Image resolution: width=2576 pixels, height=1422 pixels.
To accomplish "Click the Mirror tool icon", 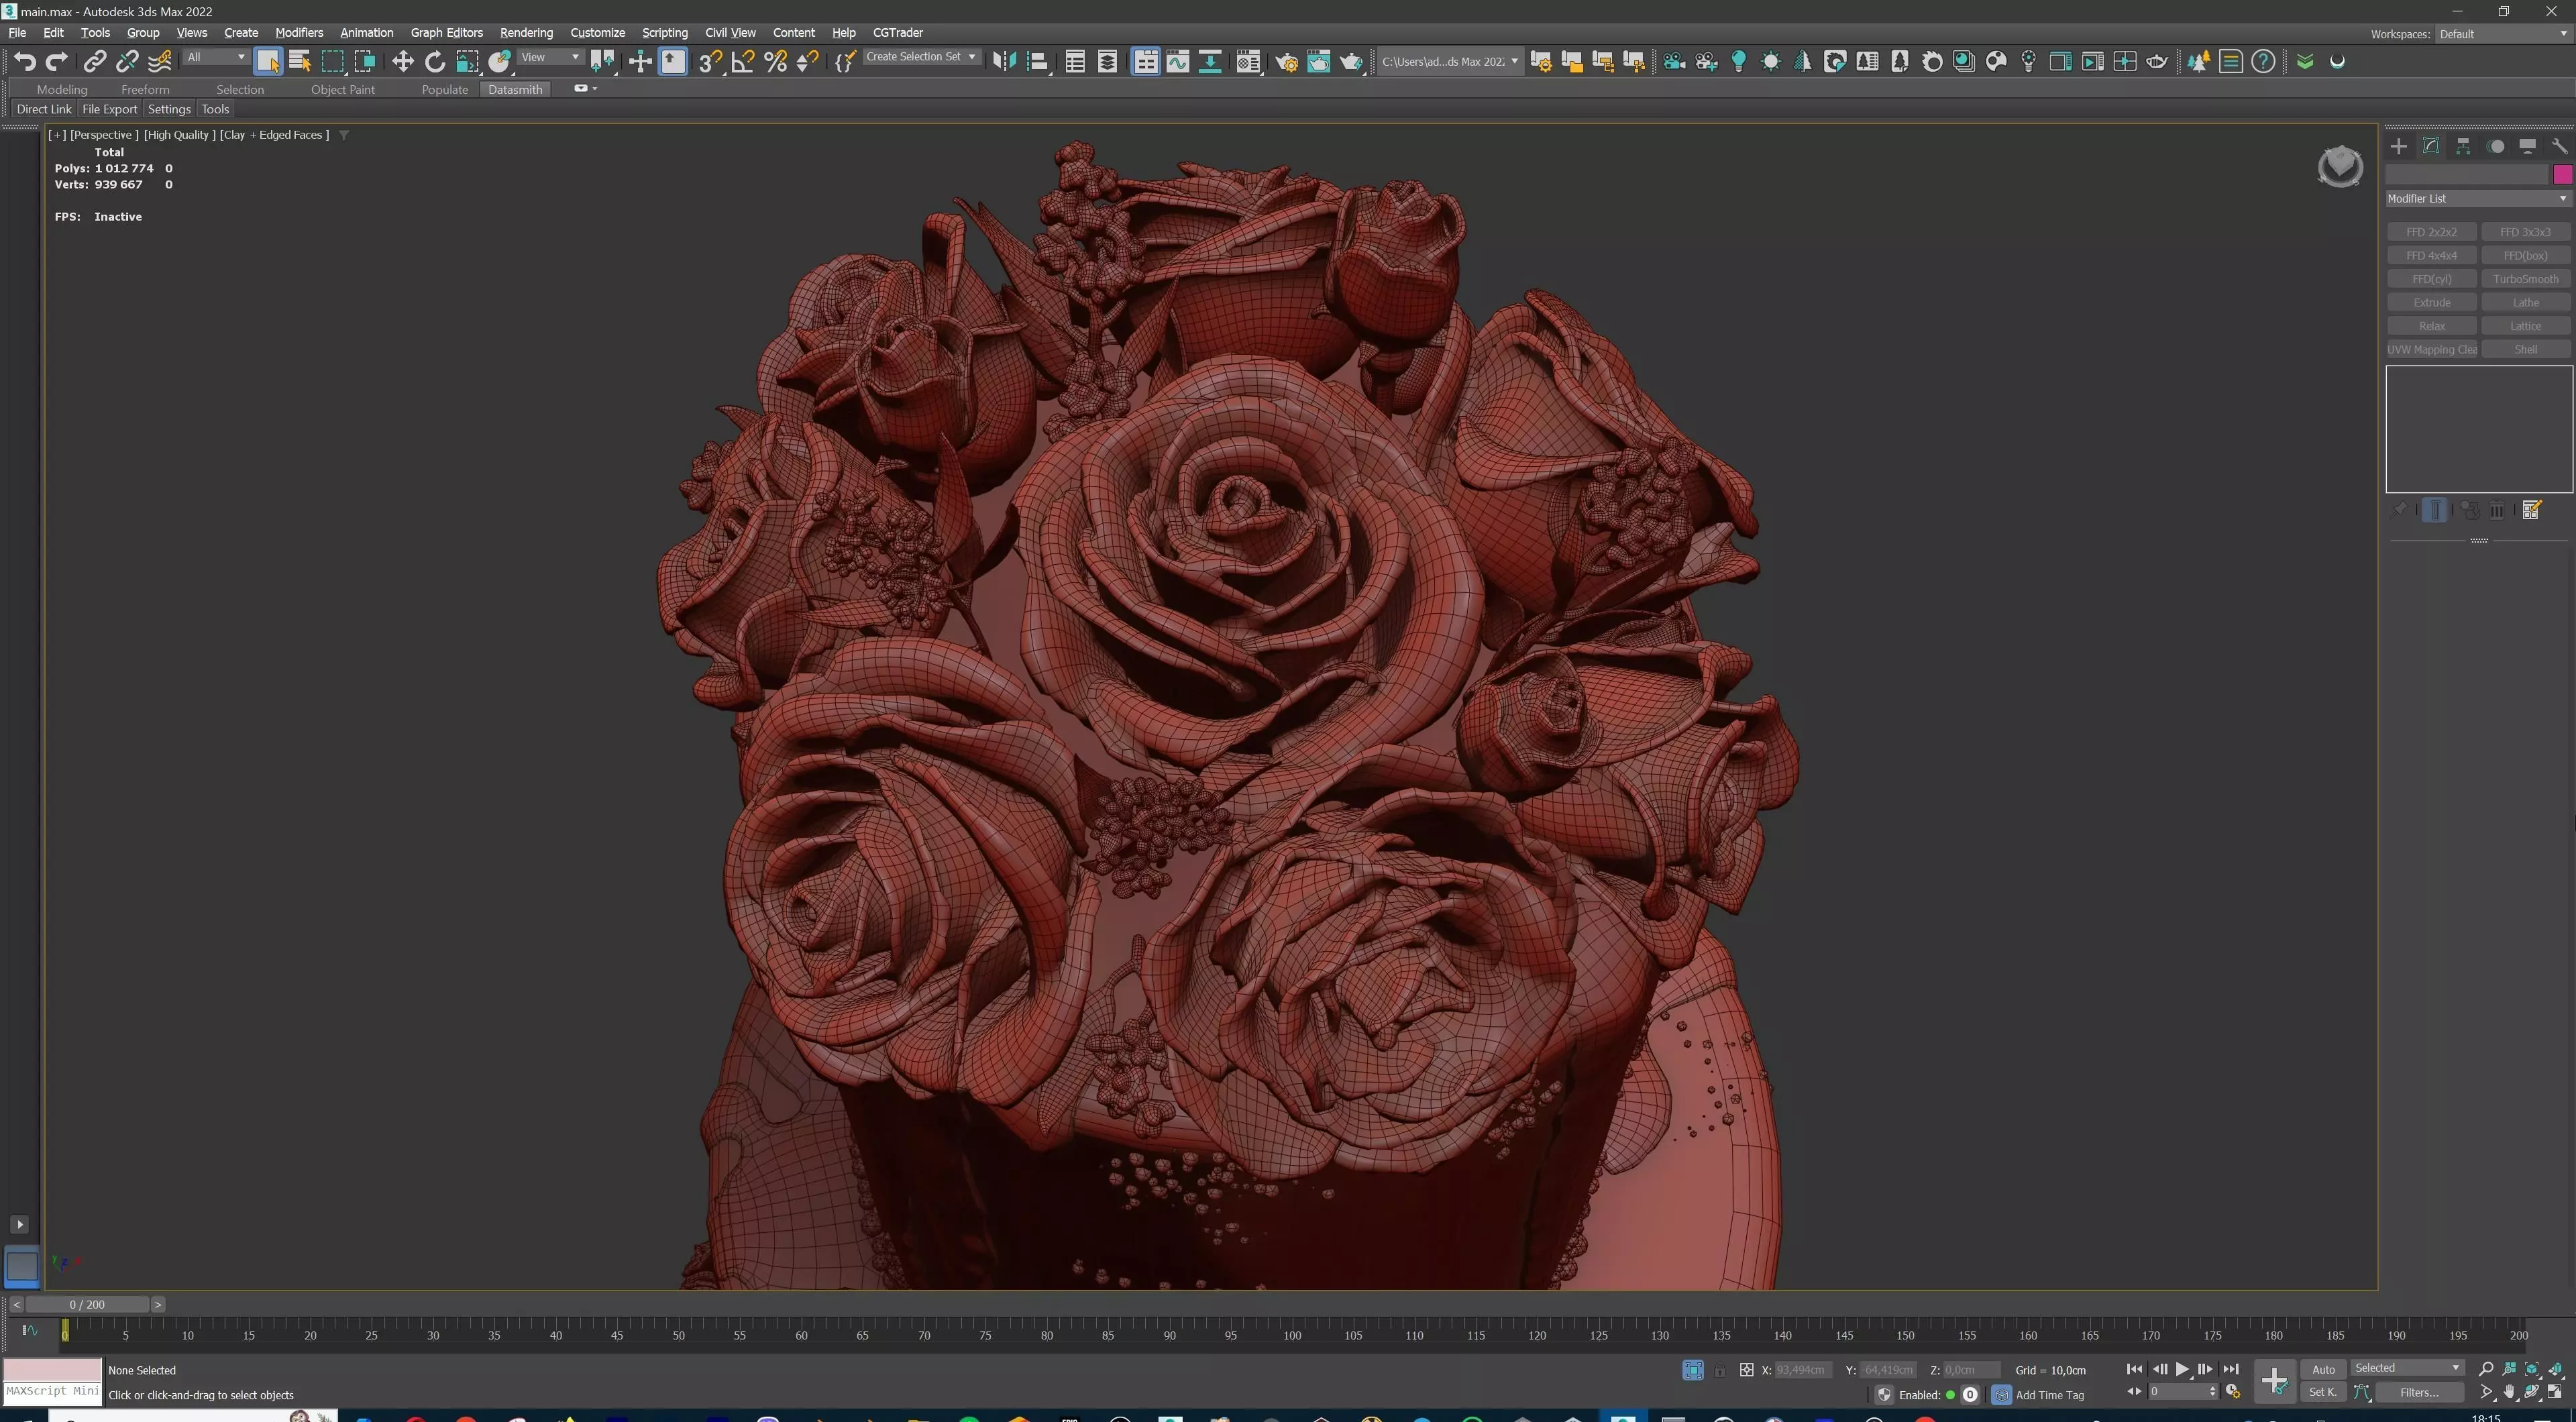I will (1004, 62).
